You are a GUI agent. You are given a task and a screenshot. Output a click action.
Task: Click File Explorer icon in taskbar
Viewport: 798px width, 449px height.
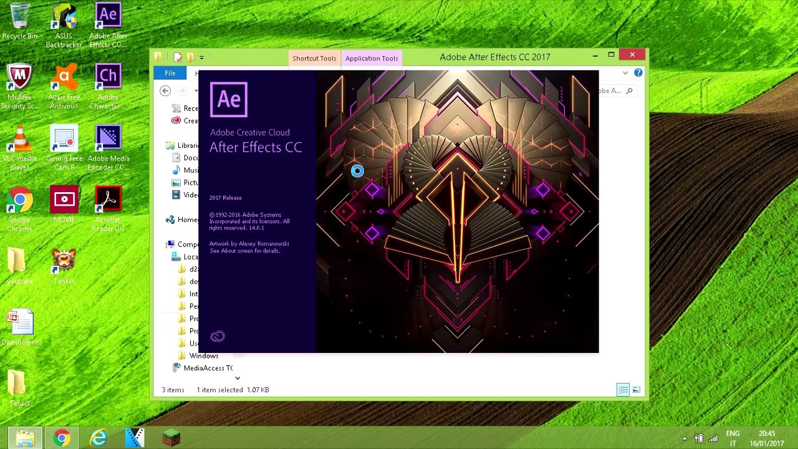[x=25, y=438]
